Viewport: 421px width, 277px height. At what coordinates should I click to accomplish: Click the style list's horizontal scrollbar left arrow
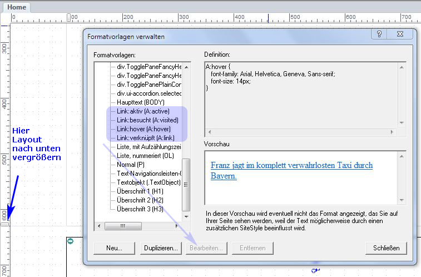(x=100, y=226)
